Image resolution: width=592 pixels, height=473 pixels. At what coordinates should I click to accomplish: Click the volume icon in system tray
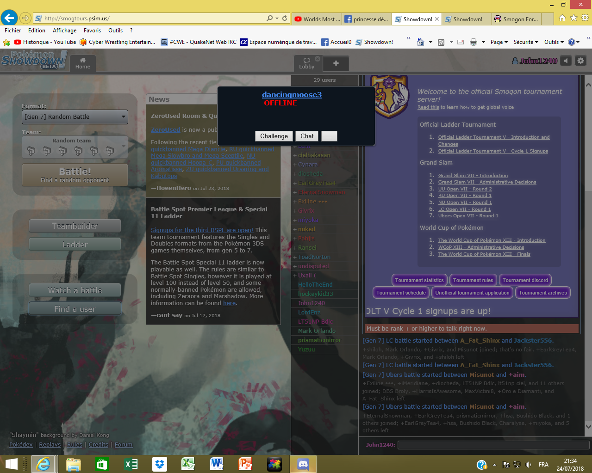528,465
